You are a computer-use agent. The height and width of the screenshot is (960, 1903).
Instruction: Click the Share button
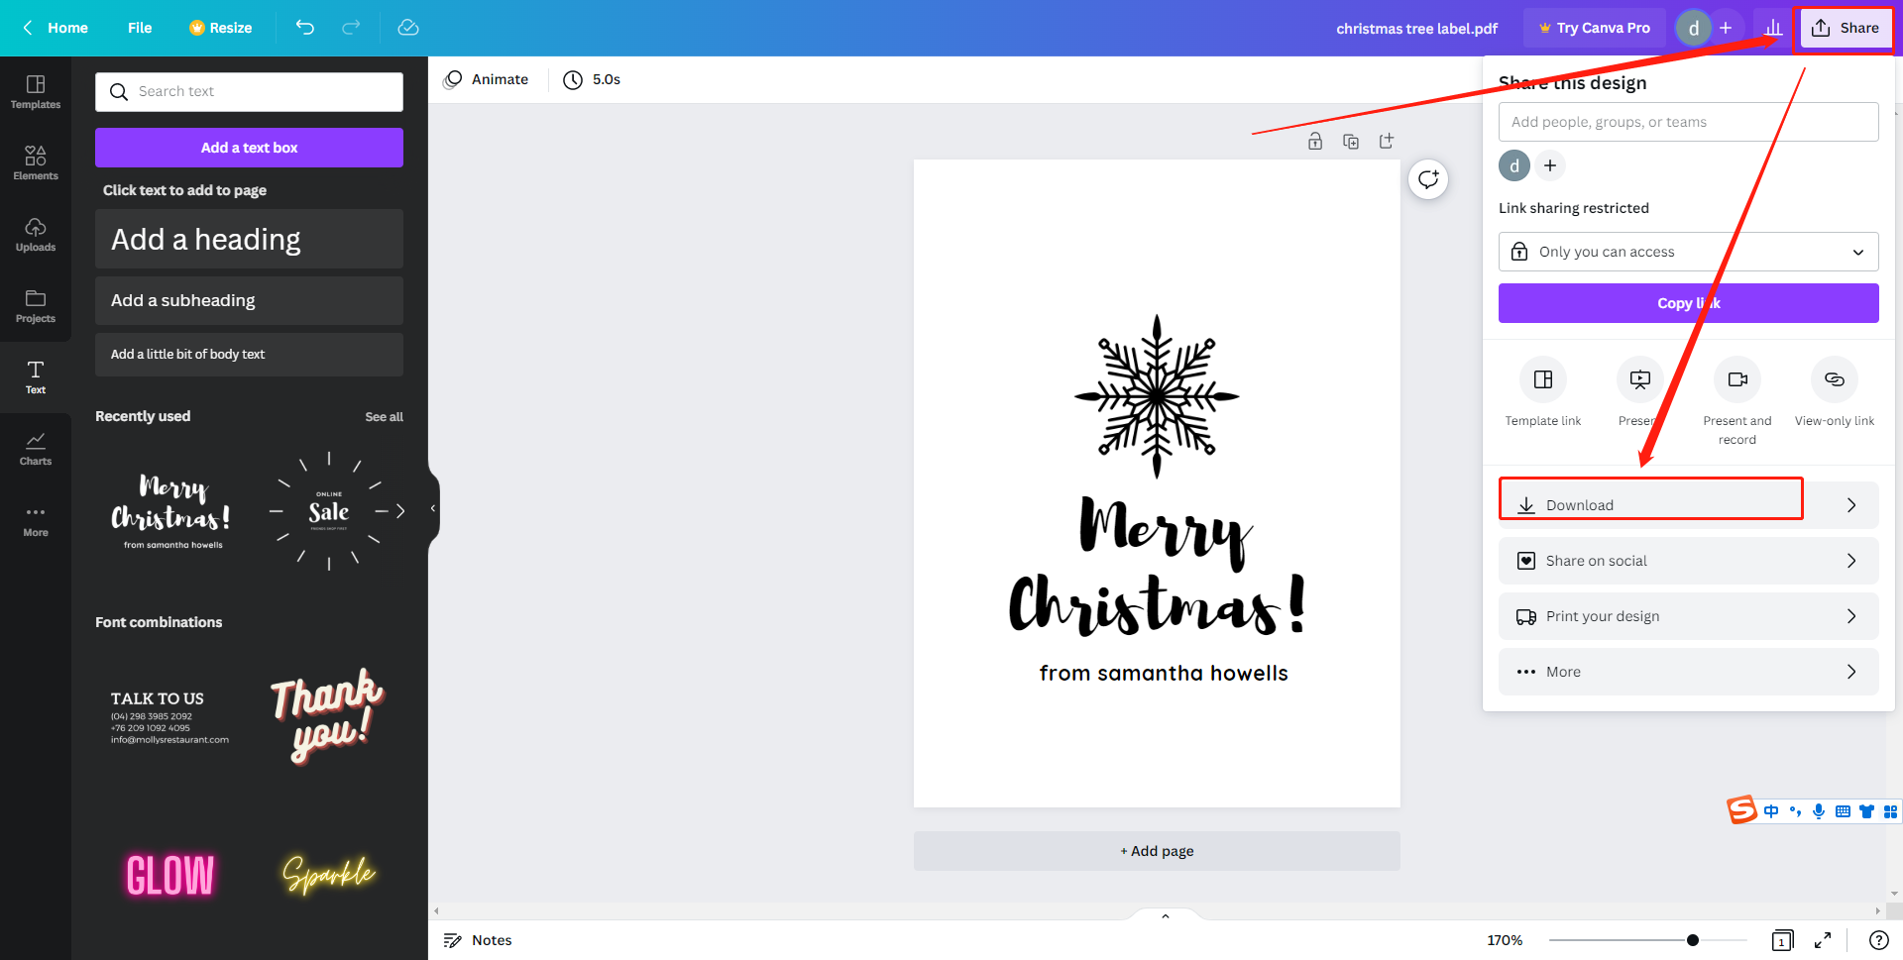tap(1846, 28)
